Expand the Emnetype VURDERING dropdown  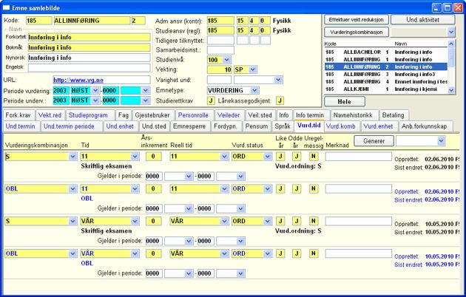[254, 90]
